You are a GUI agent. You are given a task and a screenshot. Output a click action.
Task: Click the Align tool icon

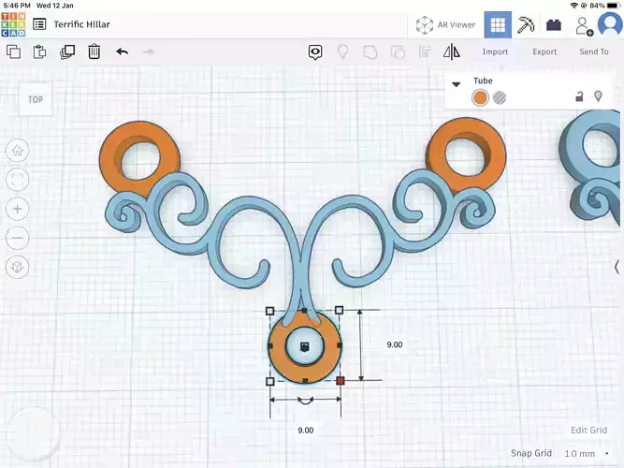pos(425,52)
